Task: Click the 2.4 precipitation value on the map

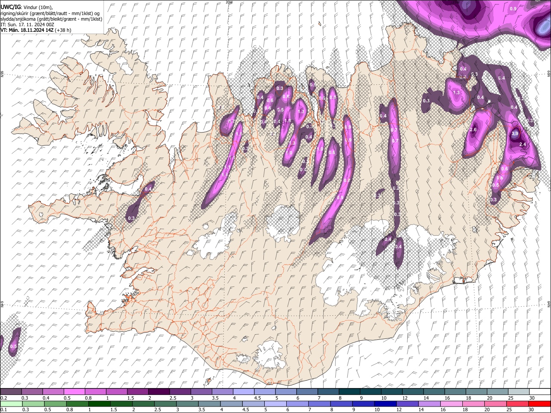Action: coord(523,144)
